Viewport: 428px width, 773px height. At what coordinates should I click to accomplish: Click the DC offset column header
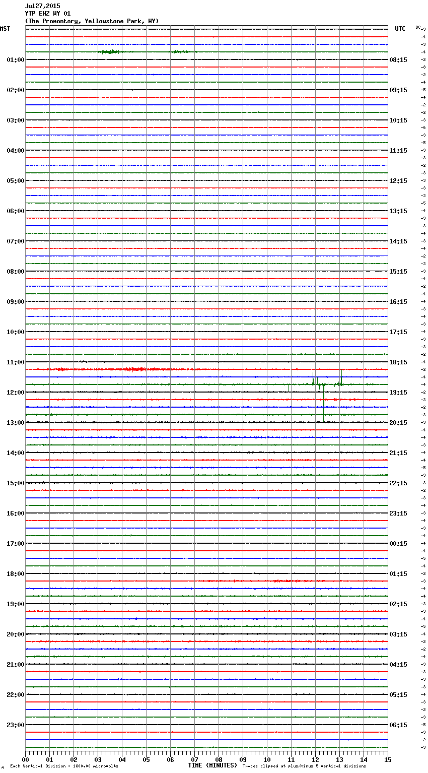coord(418,27)
